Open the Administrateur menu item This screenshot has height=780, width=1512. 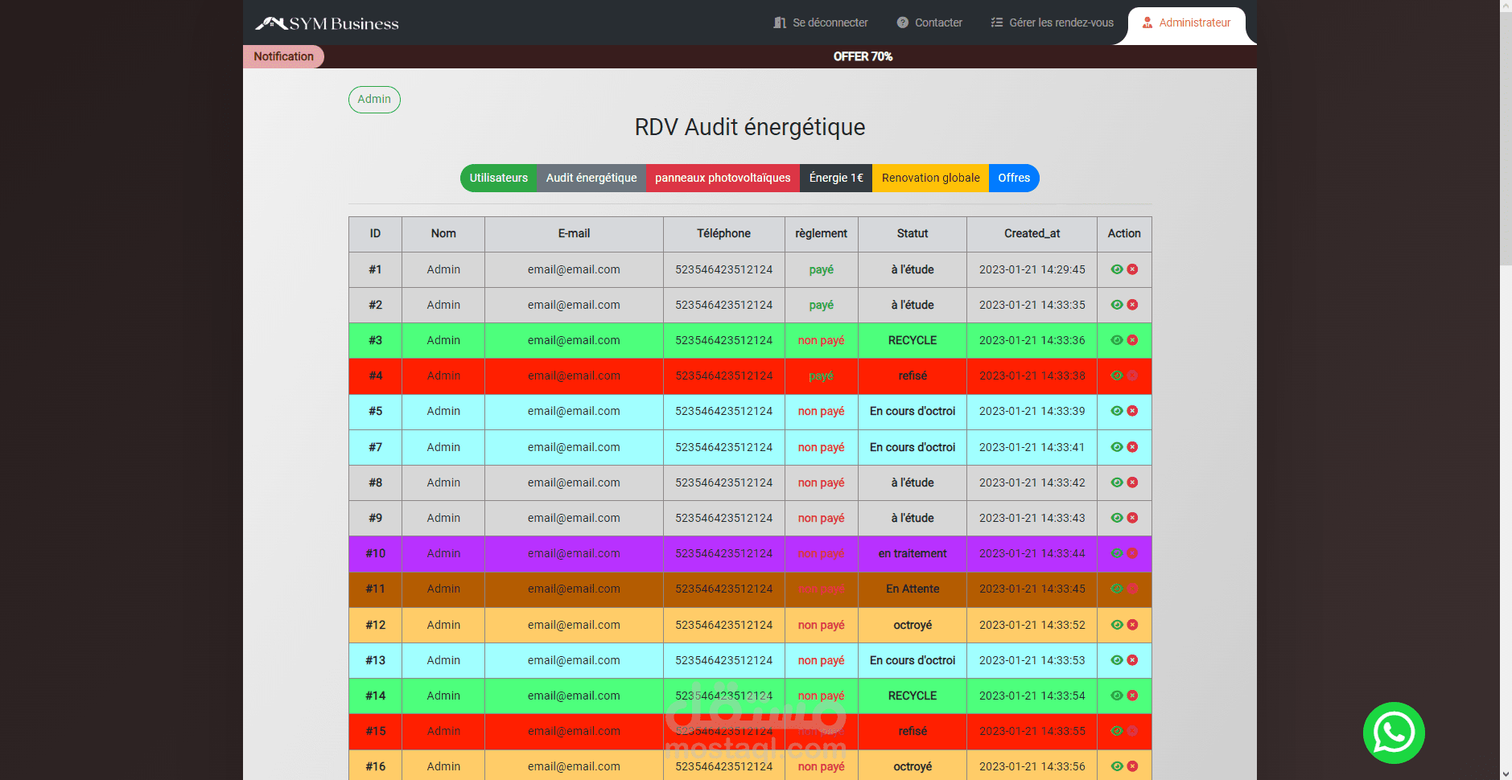1187,23
